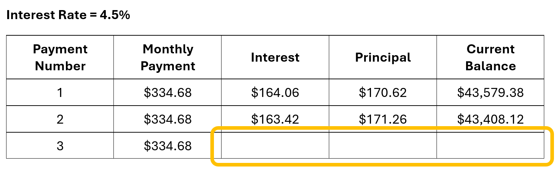559x173 pixels.
Task: Click the $171.26 principal cell
Action: (x=383, y=119)
